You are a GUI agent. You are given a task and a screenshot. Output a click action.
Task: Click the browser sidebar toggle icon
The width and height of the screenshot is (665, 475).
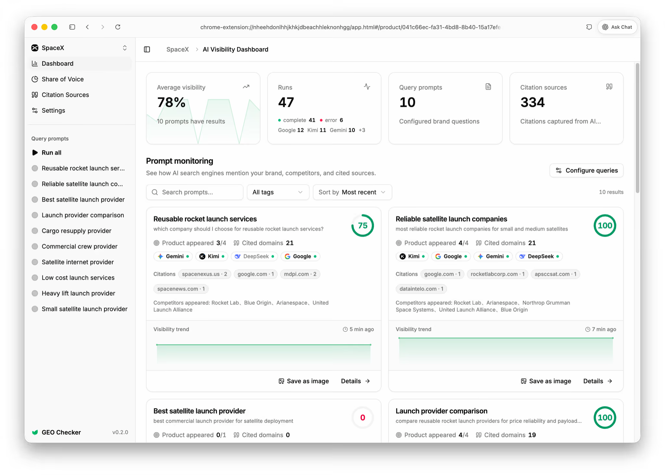tap(72, 27)
